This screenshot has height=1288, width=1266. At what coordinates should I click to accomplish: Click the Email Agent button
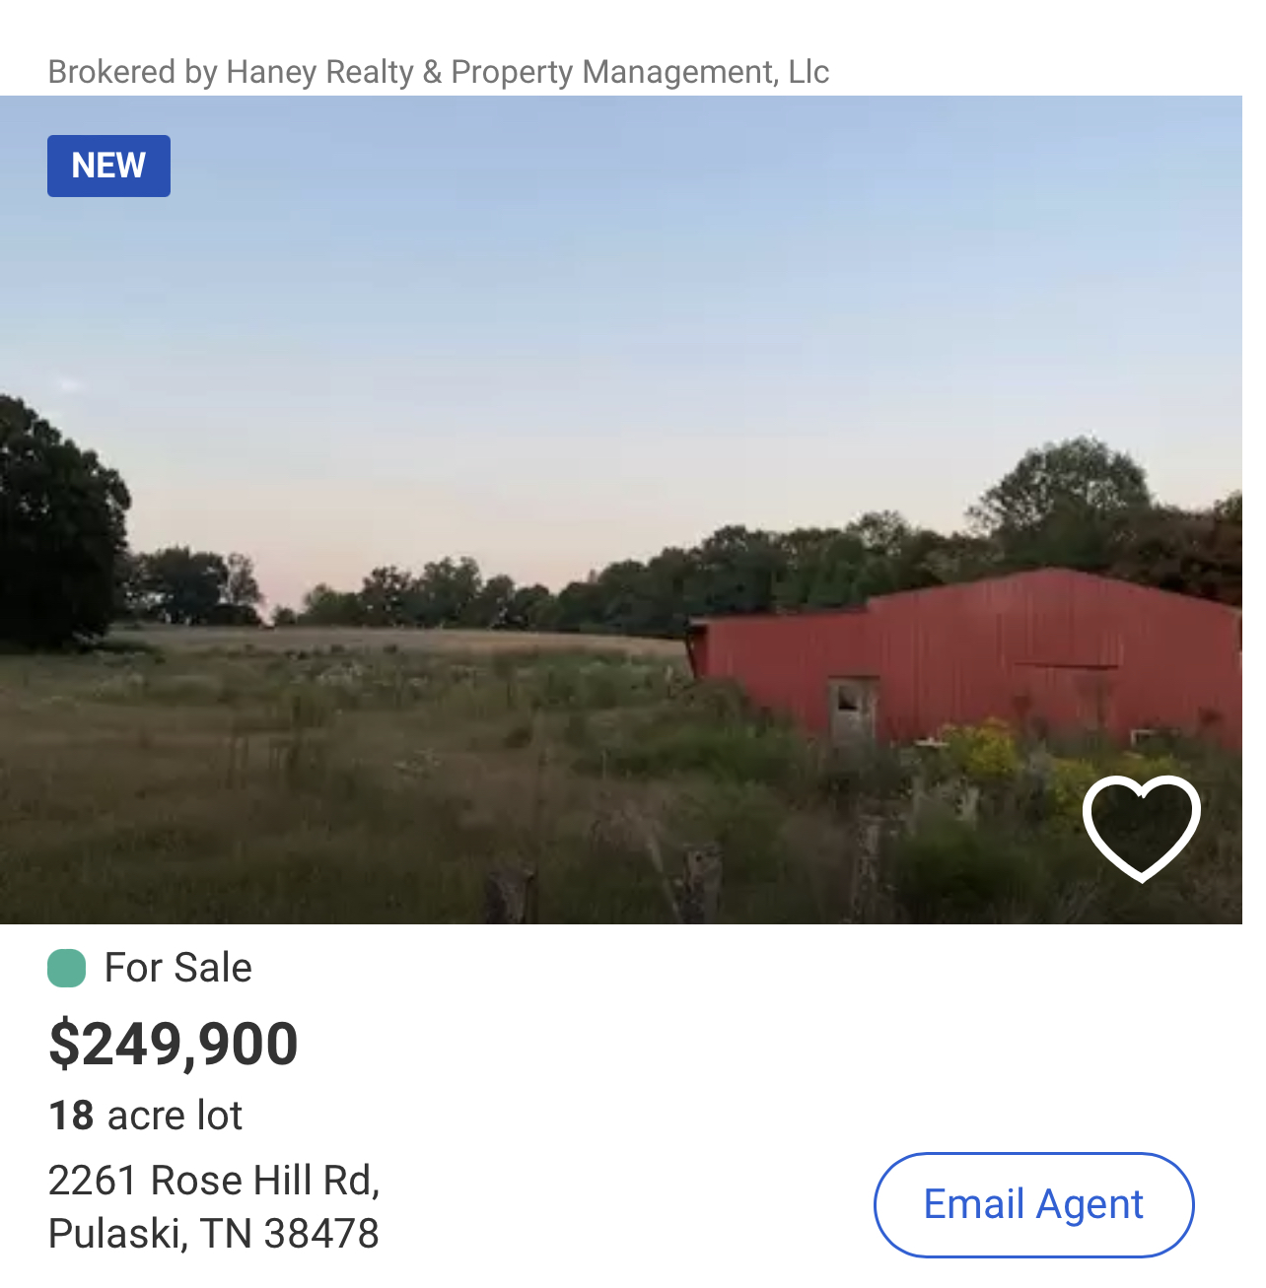tap(1033, 1204)
